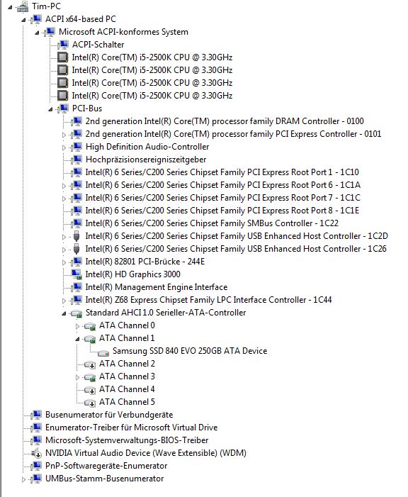Click the Management Engine Interface icon
This screenshot has height=497, width=408.
(x=77, y=287)
